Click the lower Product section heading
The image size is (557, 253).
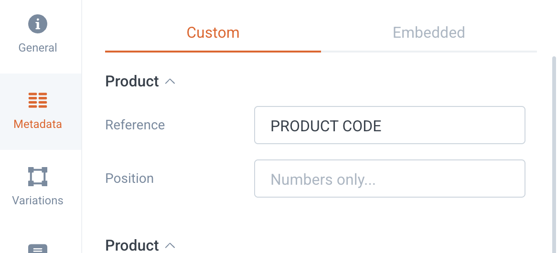(132, 245)
